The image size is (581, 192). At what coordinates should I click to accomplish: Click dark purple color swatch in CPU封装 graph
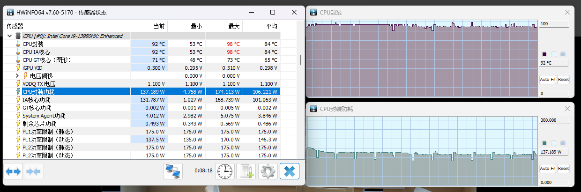coord(544,54)
